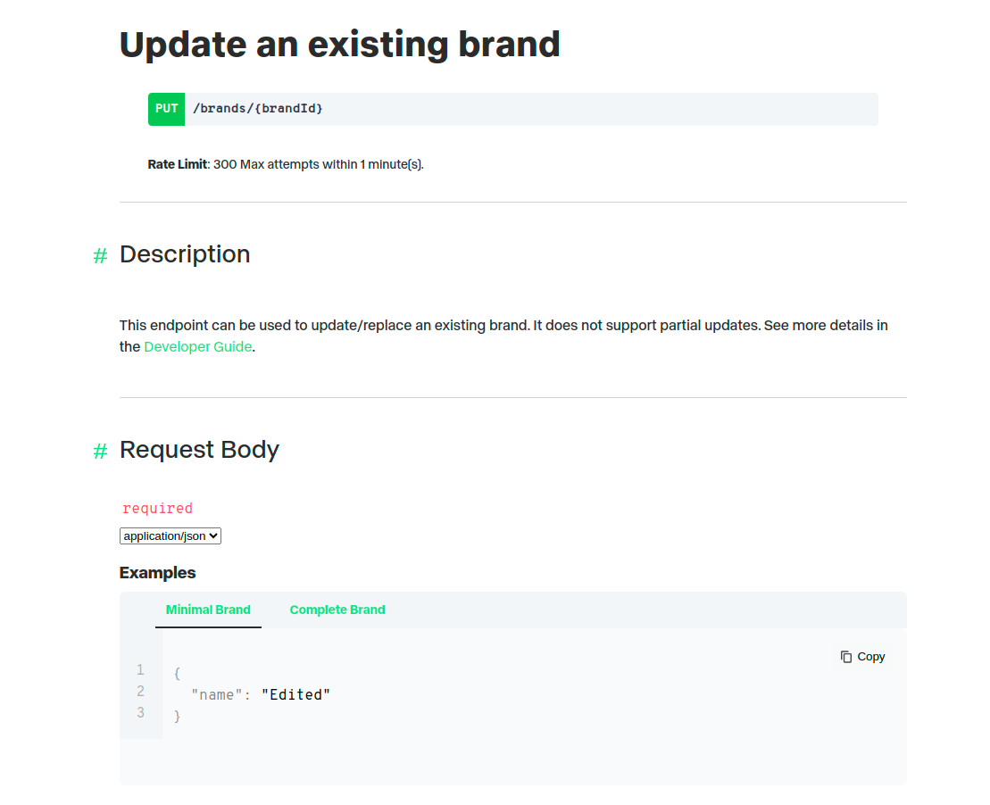This screenshot has width=990, height=805.
Task: Click the "Edited" string value in code
Action: point(295,695)
